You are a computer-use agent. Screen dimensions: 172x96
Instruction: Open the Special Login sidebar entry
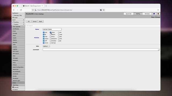click(x=18, y=81)
